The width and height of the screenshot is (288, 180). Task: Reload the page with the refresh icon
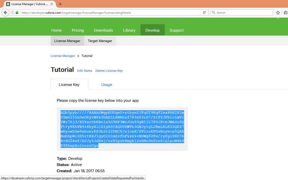pos(204,13)
